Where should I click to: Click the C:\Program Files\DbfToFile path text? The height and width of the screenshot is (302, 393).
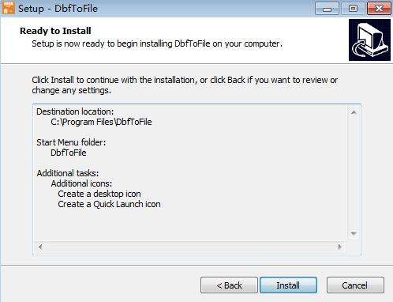[x=101, y=122]
